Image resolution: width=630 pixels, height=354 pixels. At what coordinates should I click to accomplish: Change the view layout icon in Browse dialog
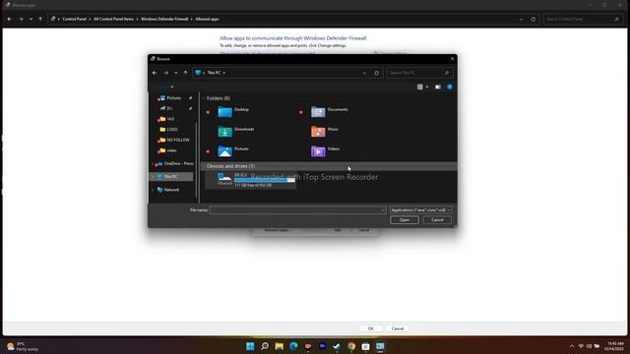pyautogui.click(x=420, y=87)
